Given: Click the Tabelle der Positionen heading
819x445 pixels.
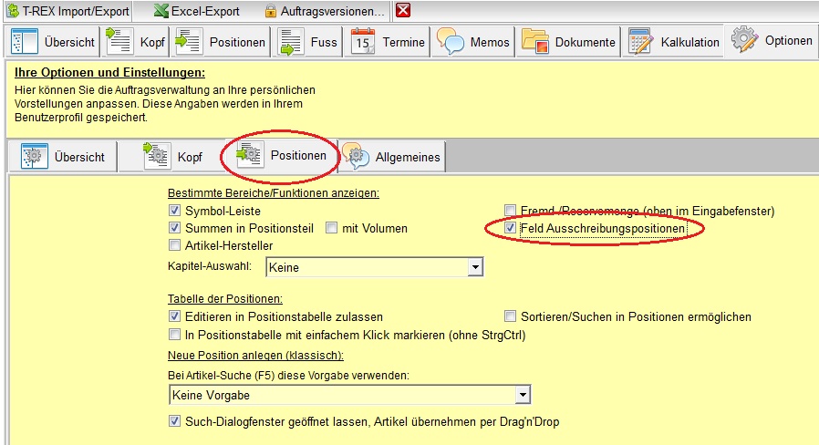Looking at the screenshot, I should click(225, 299).
